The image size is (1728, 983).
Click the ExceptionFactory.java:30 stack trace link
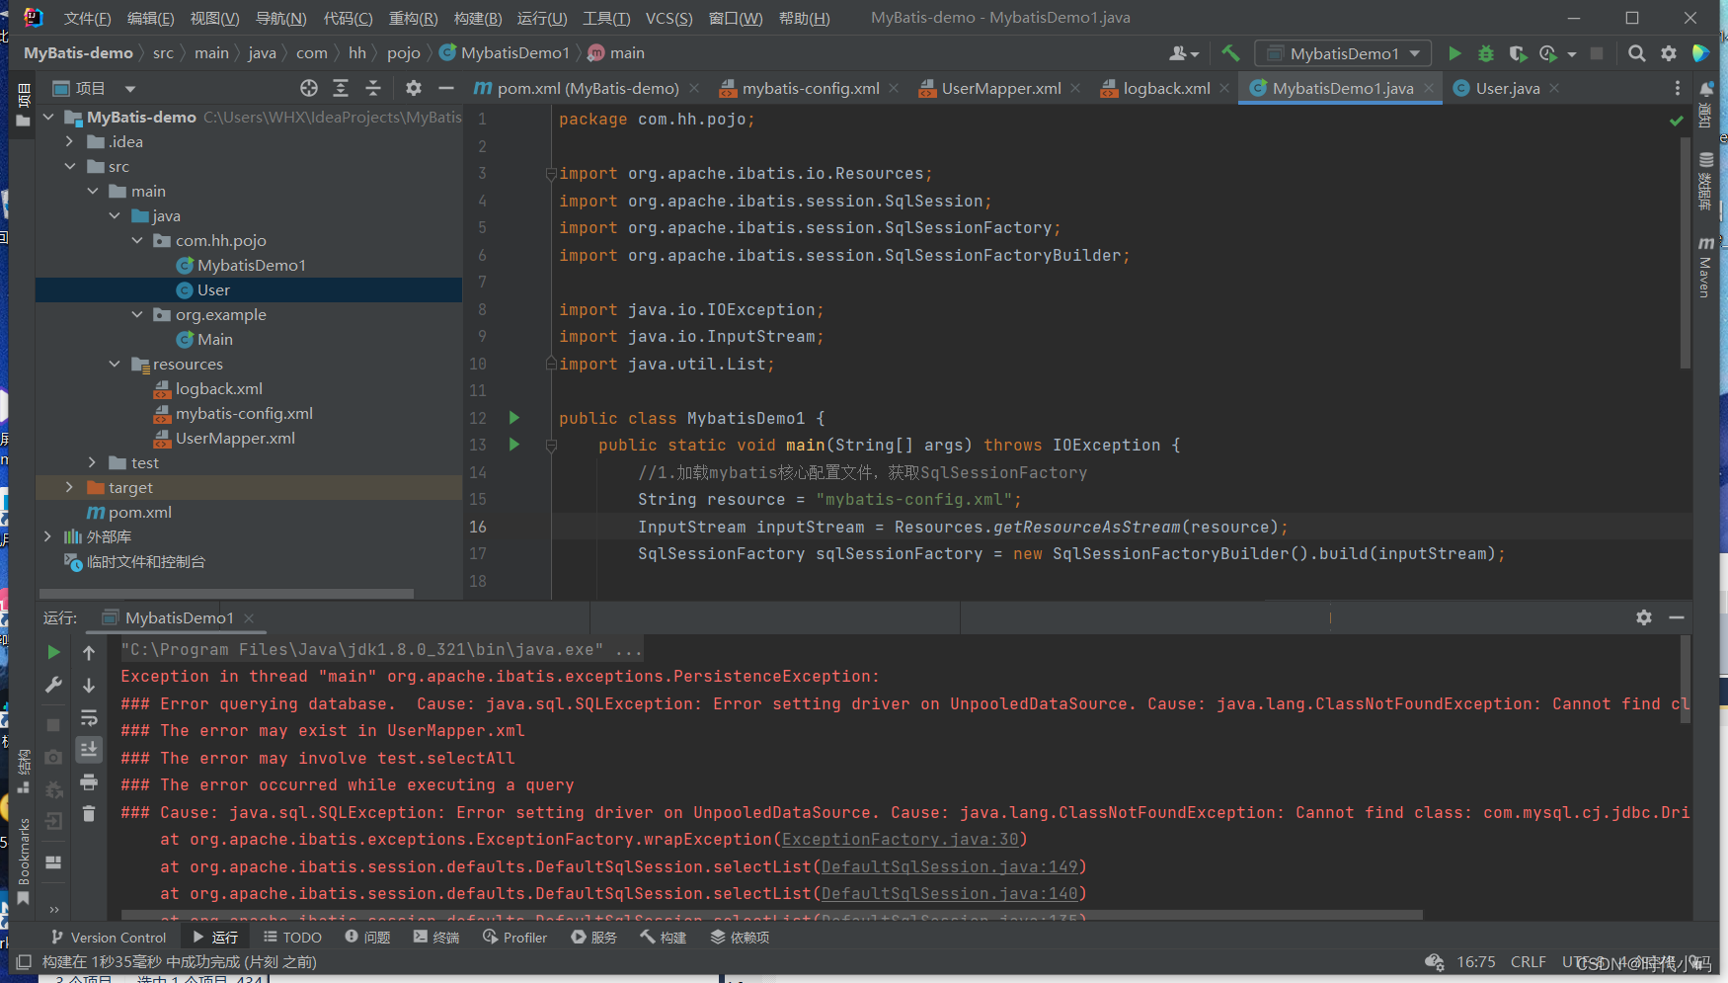[x=901, y=839]
